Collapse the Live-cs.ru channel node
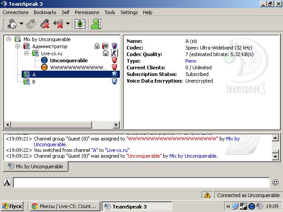 pyautogui.click(x=27, y=53)
